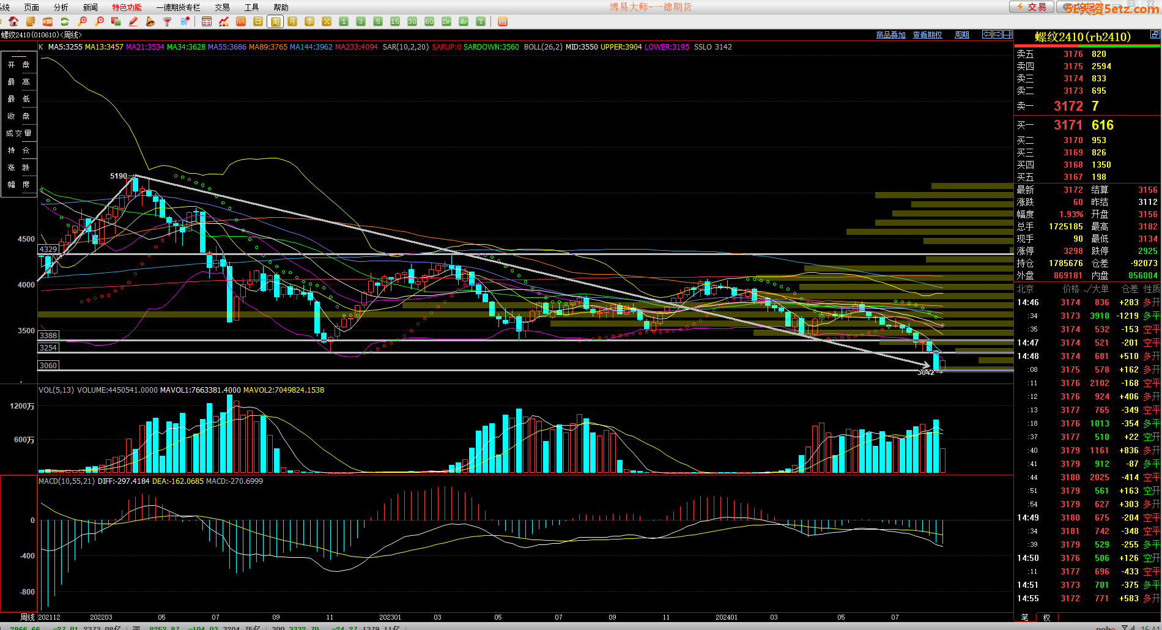Switch to monthly (月) period
This screenshot has height=630, width=1162.
[292, 21]
